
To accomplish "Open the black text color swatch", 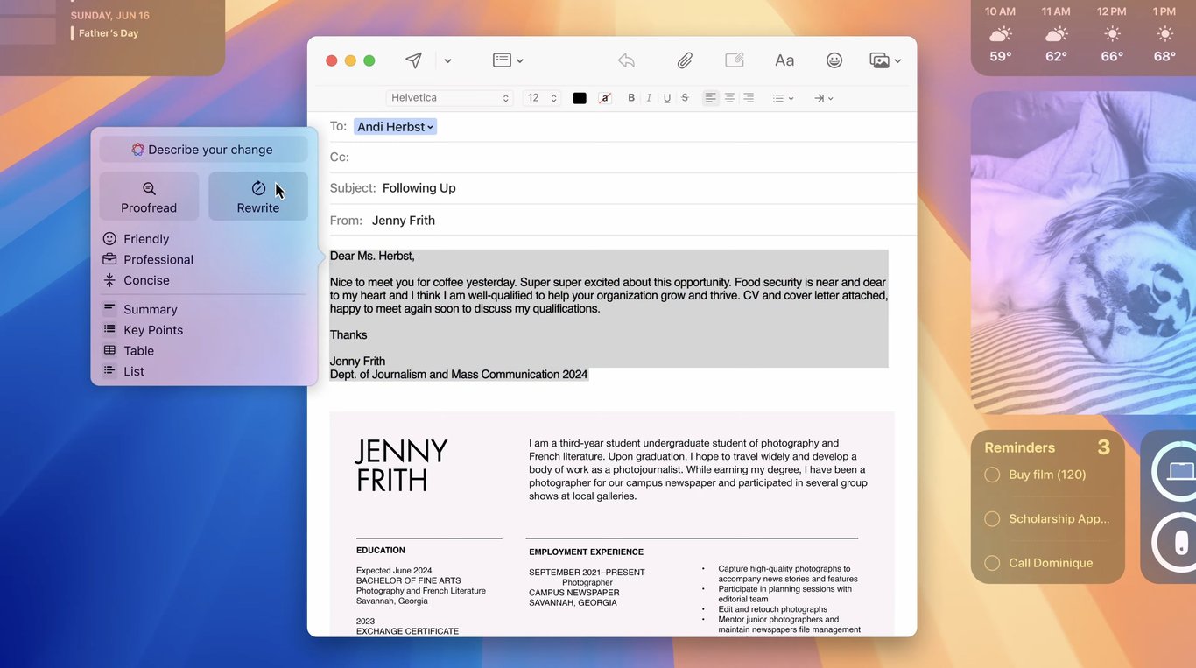I will click(x=580, y=98).
